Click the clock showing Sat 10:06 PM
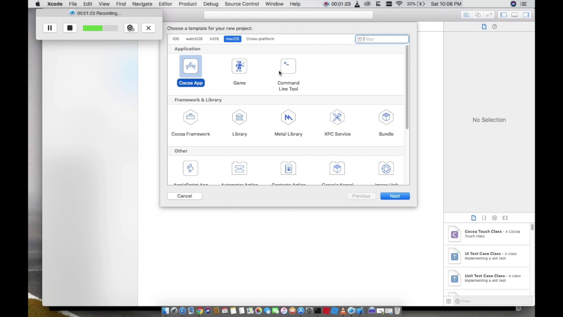This screenshot has height=317, width=563. coord(446,4)
